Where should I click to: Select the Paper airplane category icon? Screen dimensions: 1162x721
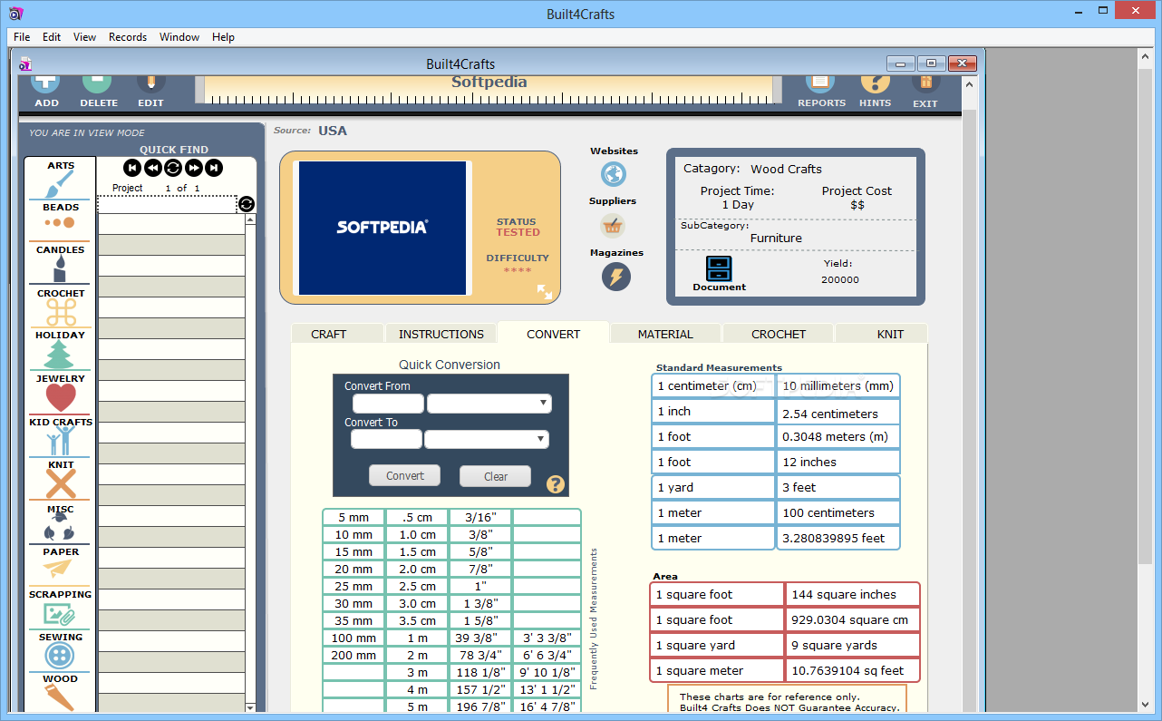click(x=57, y=569)
